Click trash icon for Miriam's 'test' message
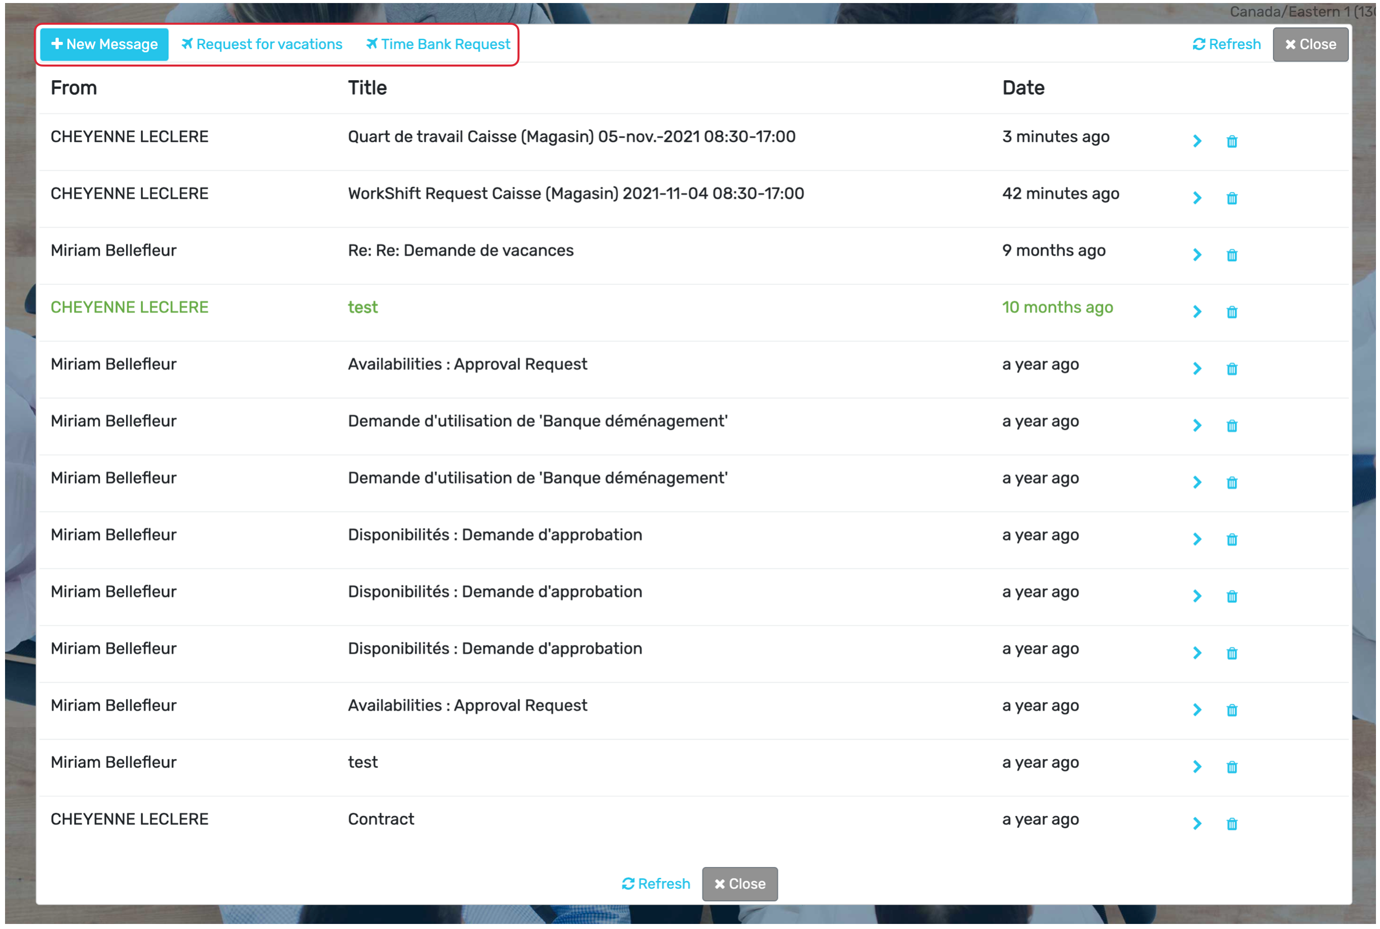Viewport: 1380px width, 929px height. [x=1231, y=767]
